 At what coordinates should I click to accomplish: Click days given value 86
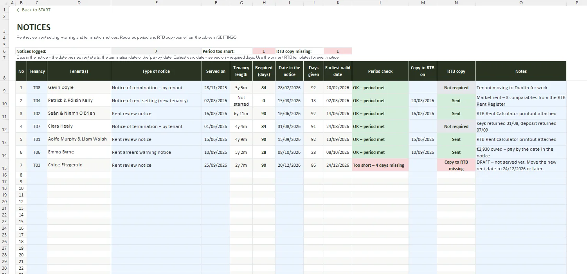click(313, 165)
